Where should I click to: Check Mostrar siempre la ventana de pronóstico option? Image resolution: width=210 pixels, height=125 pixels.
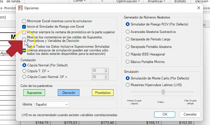pyautogui.click(x=24, y=32)
